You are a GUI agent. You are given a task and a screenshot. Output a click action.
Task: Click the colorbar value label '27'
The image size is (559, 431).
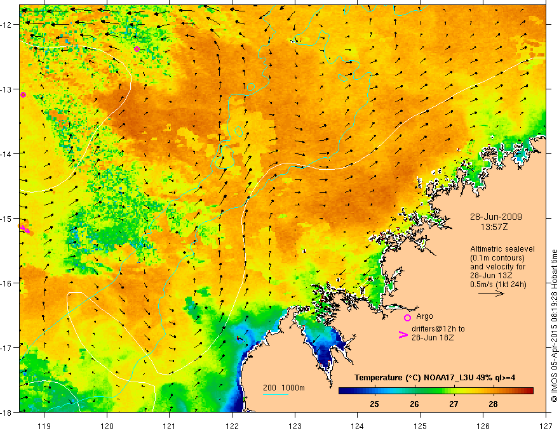coord(454,404)
